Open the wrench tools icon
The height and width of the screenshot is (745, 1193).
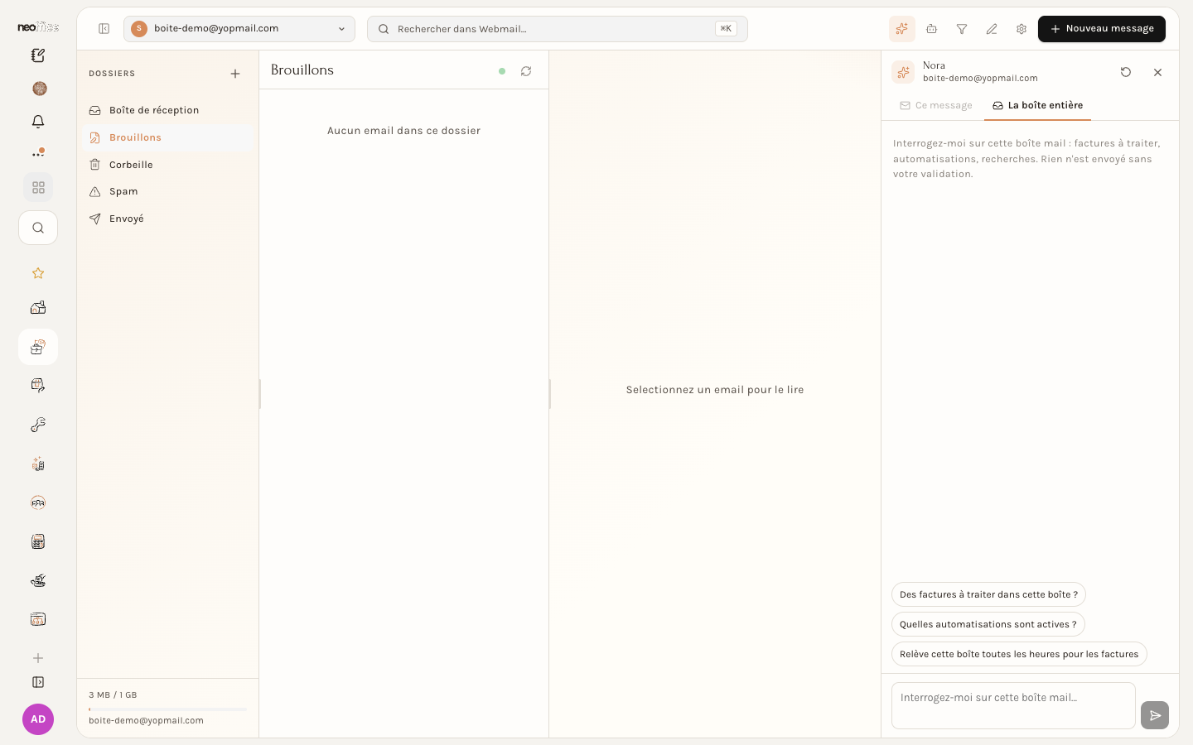click(38, 425)
